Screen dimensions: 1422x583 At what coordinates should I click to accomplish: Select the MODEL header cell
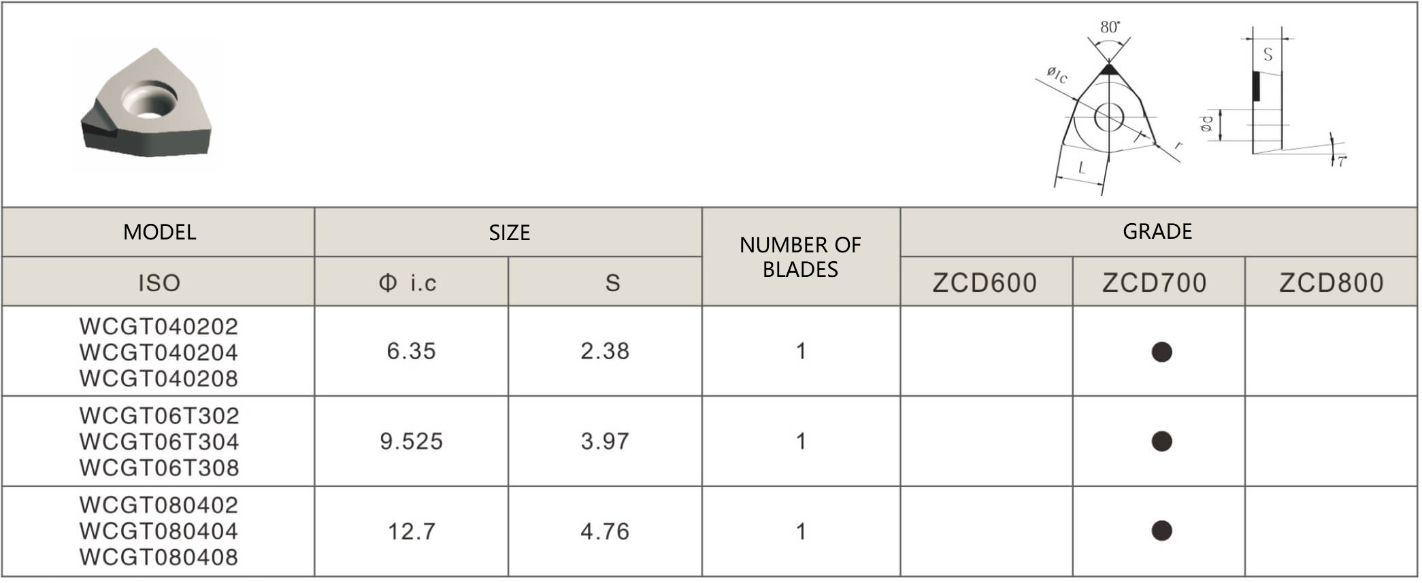pyautogui.click(x=159, y=233)
